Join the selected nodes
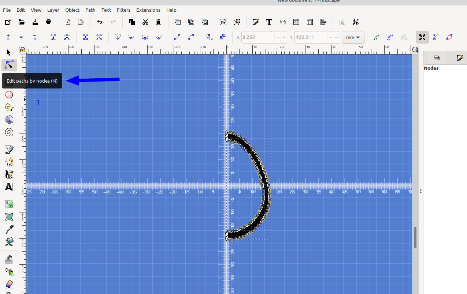Screen dimensions: 467x294 (x=53, y=37)
